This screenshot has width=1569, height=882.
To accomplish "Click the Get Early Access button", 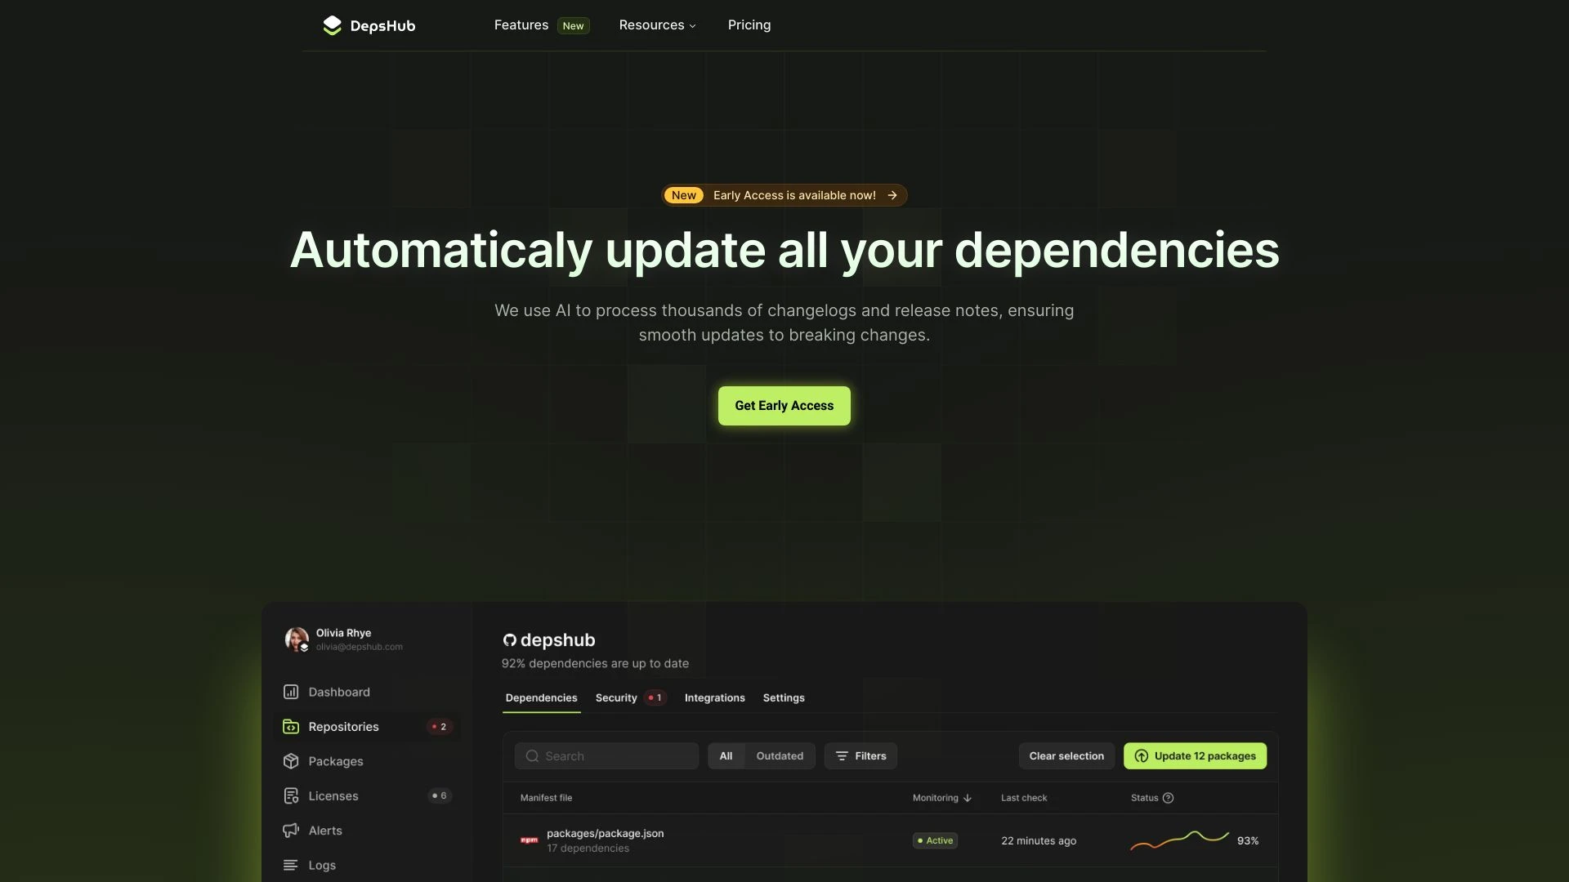I will tap(784, 405).
